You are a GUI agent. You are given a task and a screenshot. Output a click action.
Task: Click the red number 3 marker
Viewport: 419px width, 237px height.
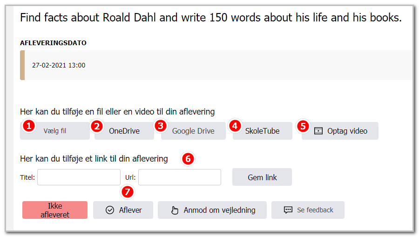coord(161,126)
